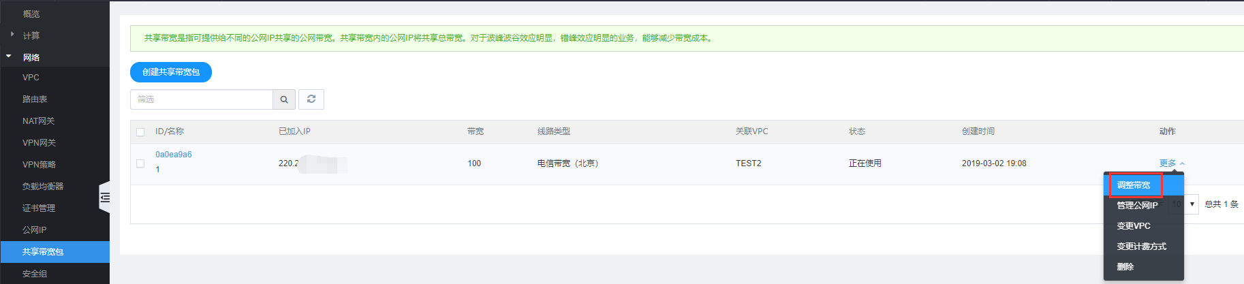
Task: Click the 关联VPC column header
Action: 751,131
